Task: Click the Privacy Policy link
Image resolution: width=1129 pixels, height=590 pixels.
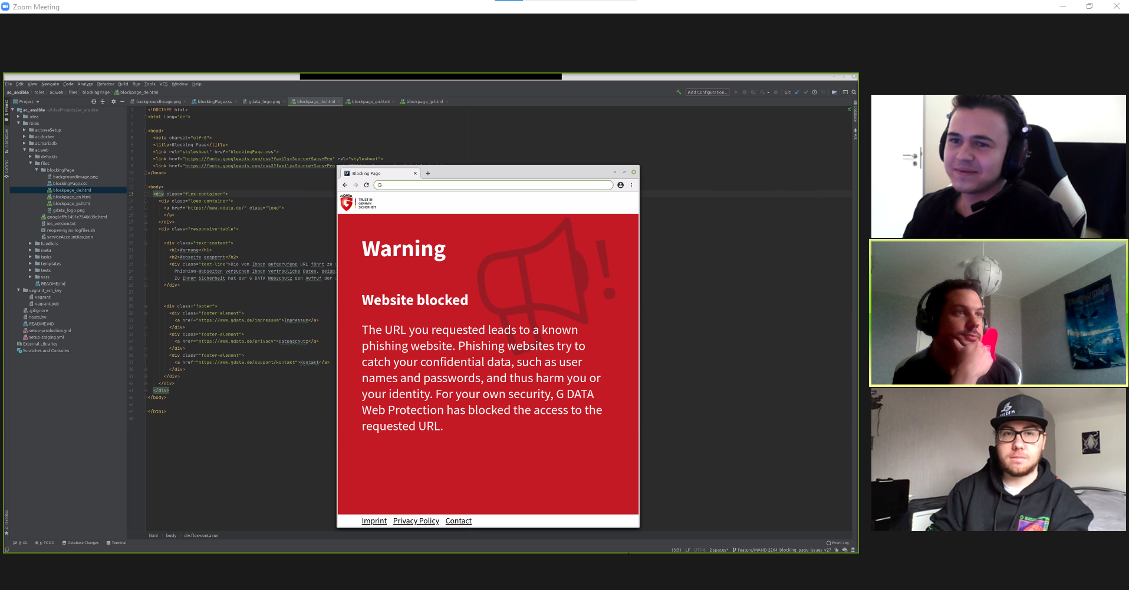Action: 416,521
